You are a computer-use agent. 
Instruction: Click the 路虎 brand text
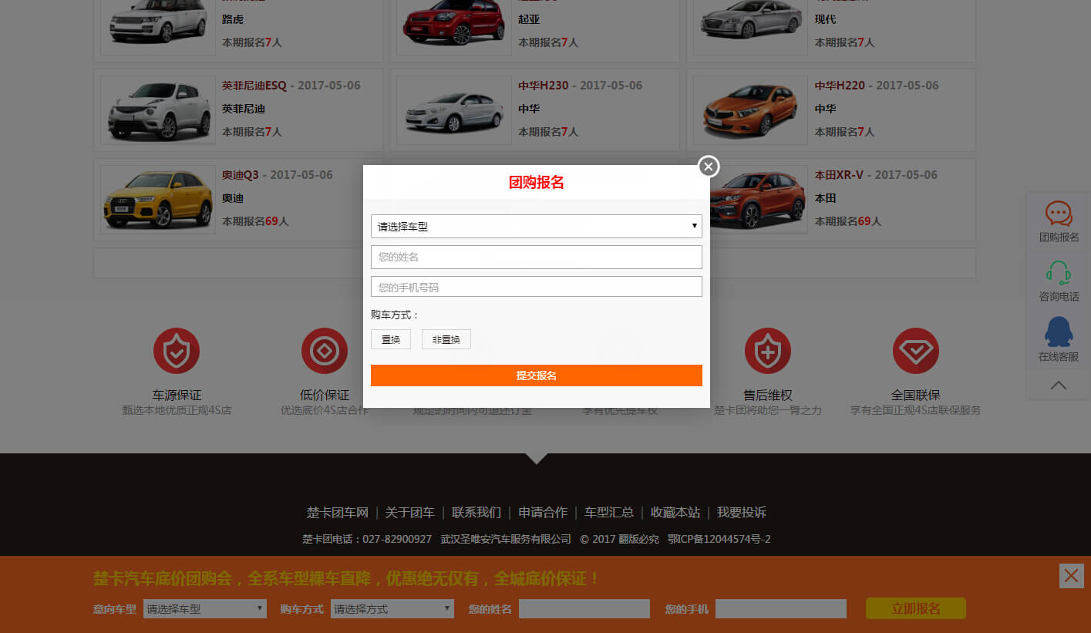coord(233,19)
